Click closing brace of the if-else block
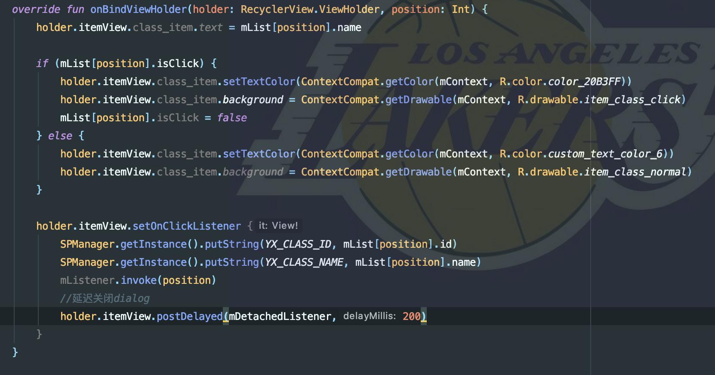The width and height of the screenshot is (715, 375). click(39, 190)
